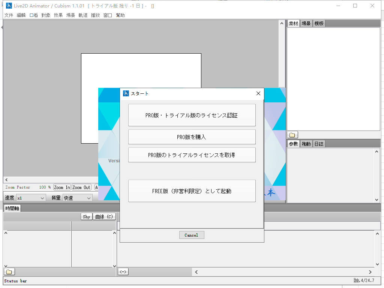Click the Live2D logo in スタート dialog title
The image size is (384, 288).
click(x=126, y=93)
